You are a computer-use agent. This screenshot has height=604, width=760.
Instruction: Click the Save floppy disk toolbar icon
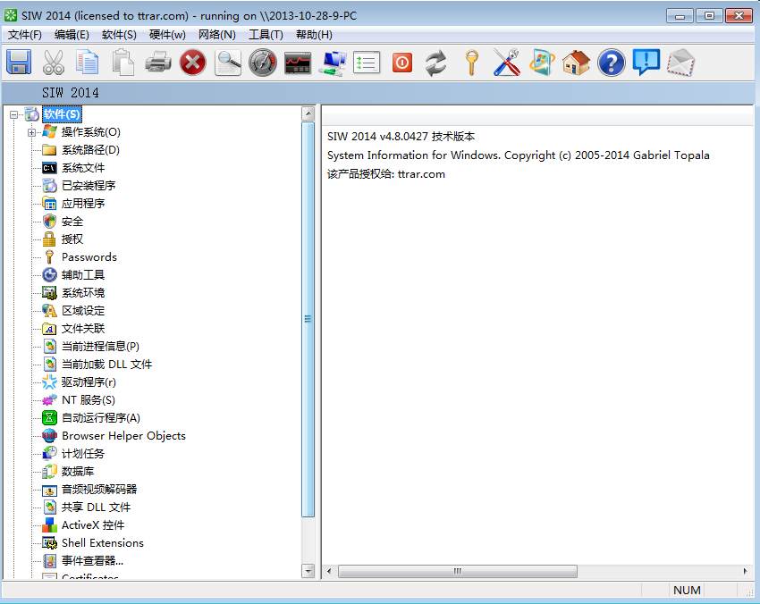click(19, 63)
